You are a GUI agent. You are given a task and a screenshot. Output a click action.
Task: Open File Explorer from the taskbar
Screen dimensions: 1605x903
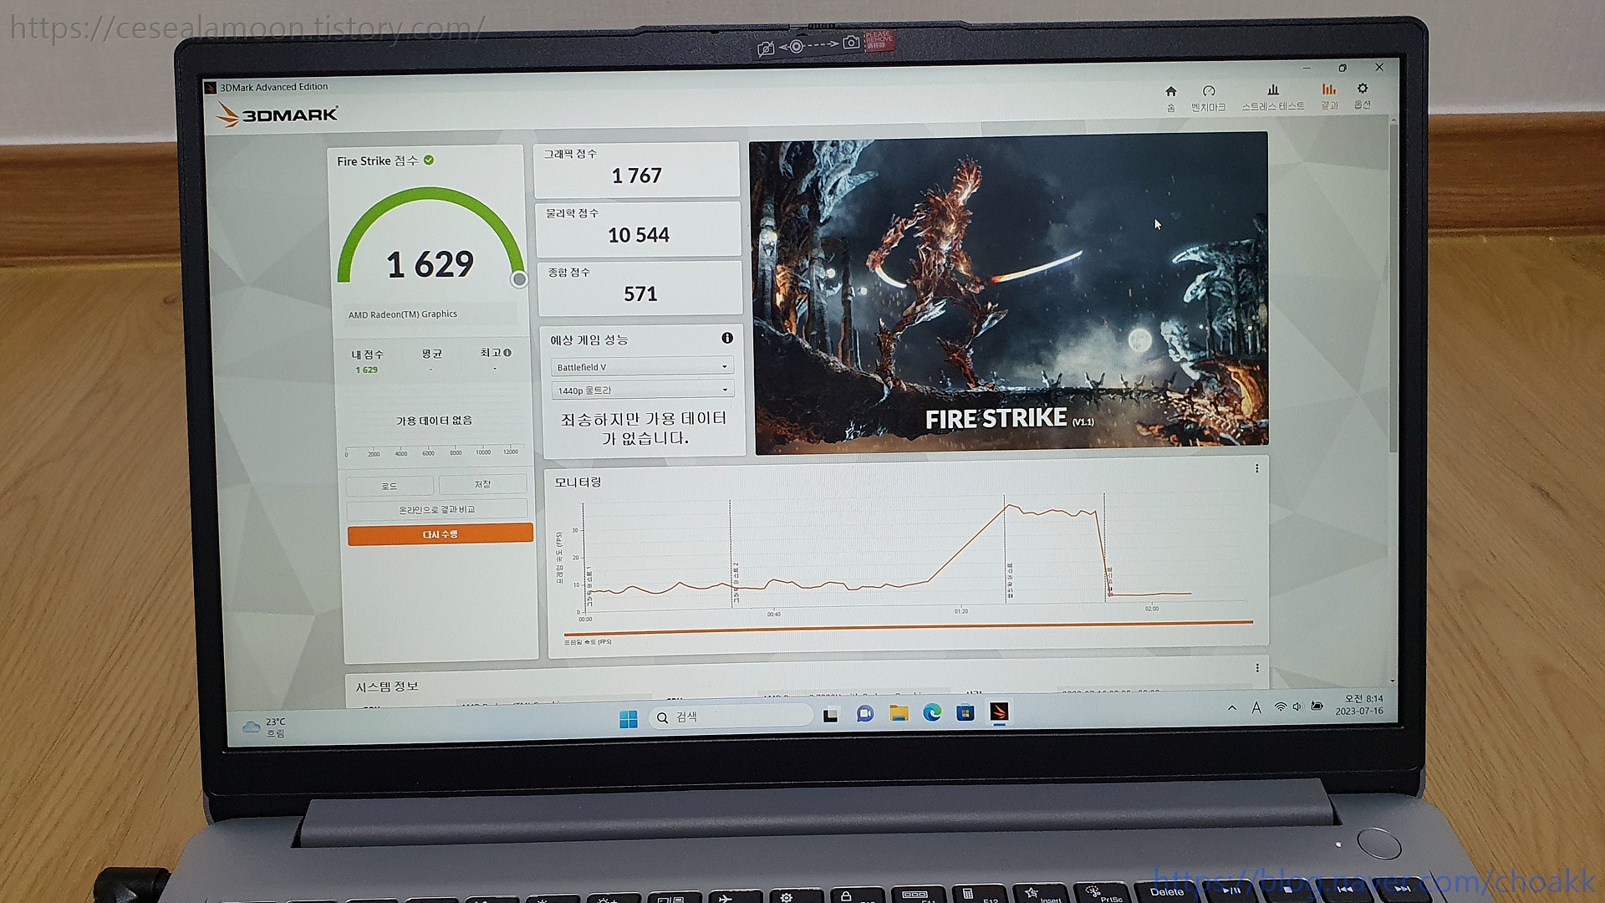[899, 712]
